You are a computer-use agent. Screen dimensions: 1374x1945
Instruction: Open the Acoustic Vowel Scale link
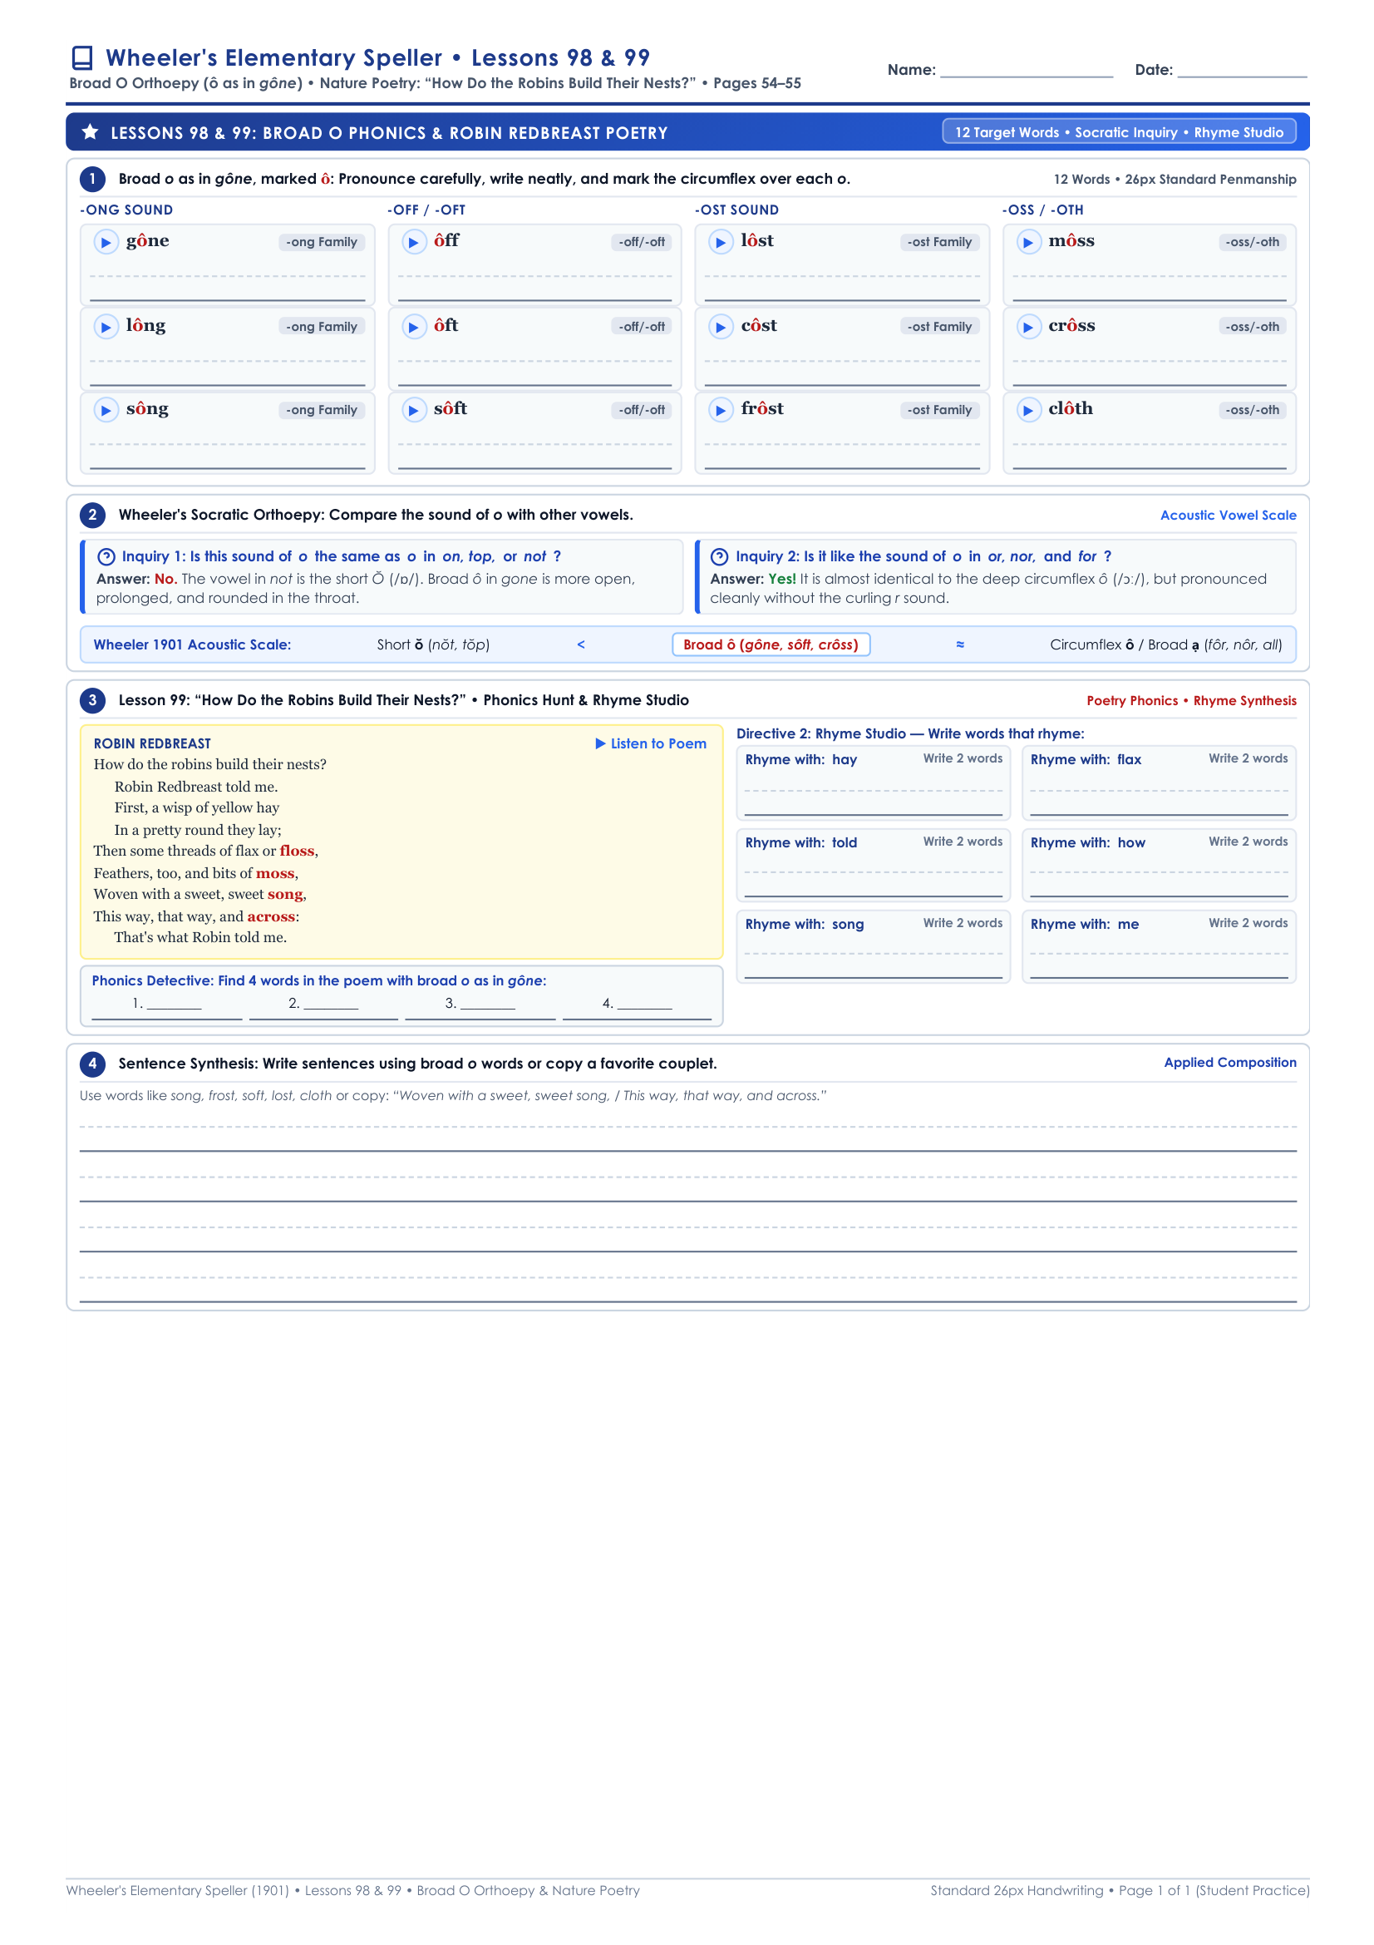point(1229,515)
